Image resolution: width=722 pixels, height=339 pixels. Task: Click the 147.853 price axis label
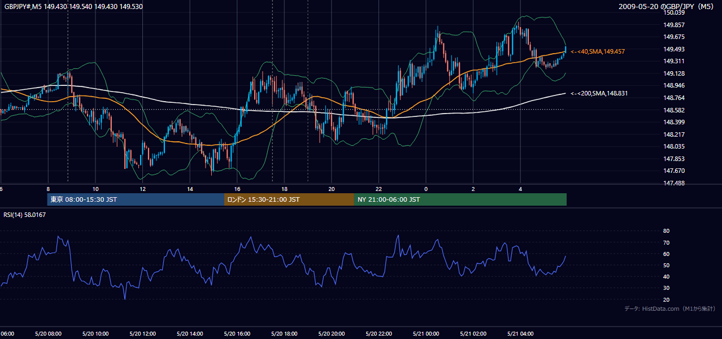674,159
